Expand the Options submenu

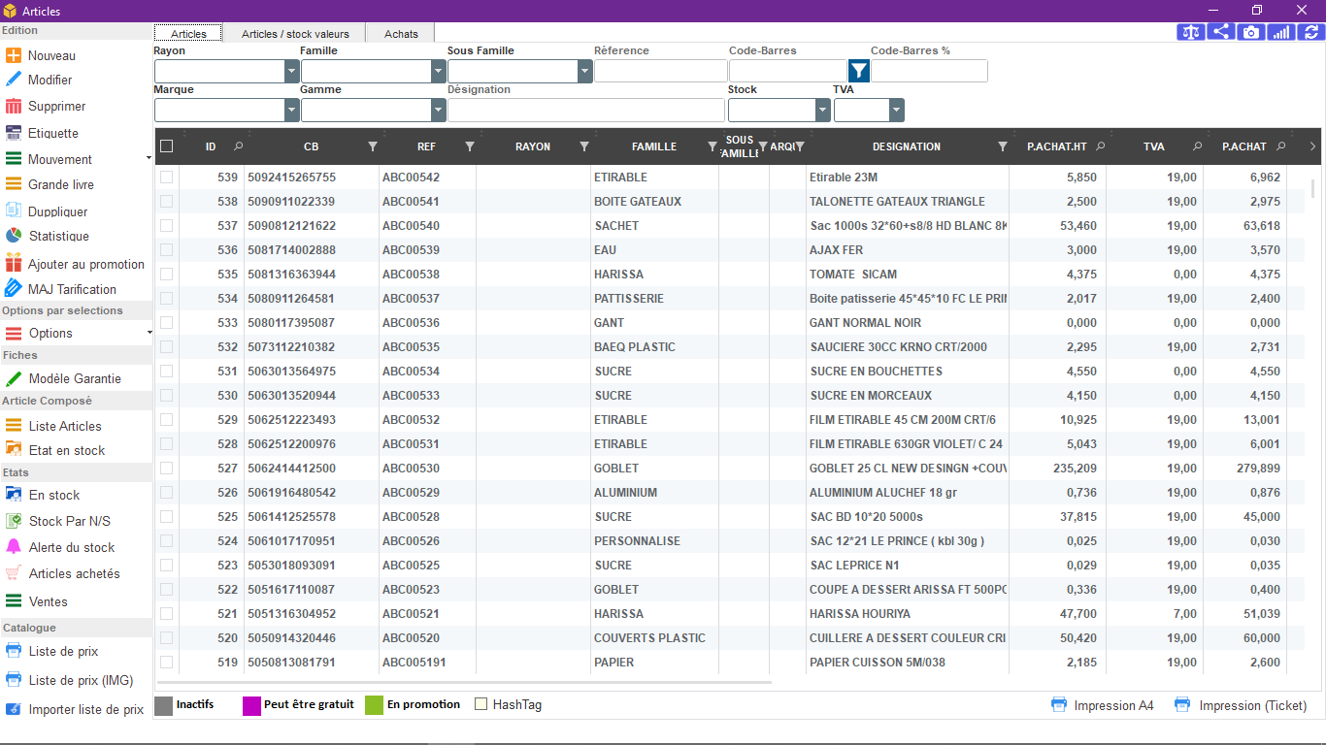(x=149, y=333)
